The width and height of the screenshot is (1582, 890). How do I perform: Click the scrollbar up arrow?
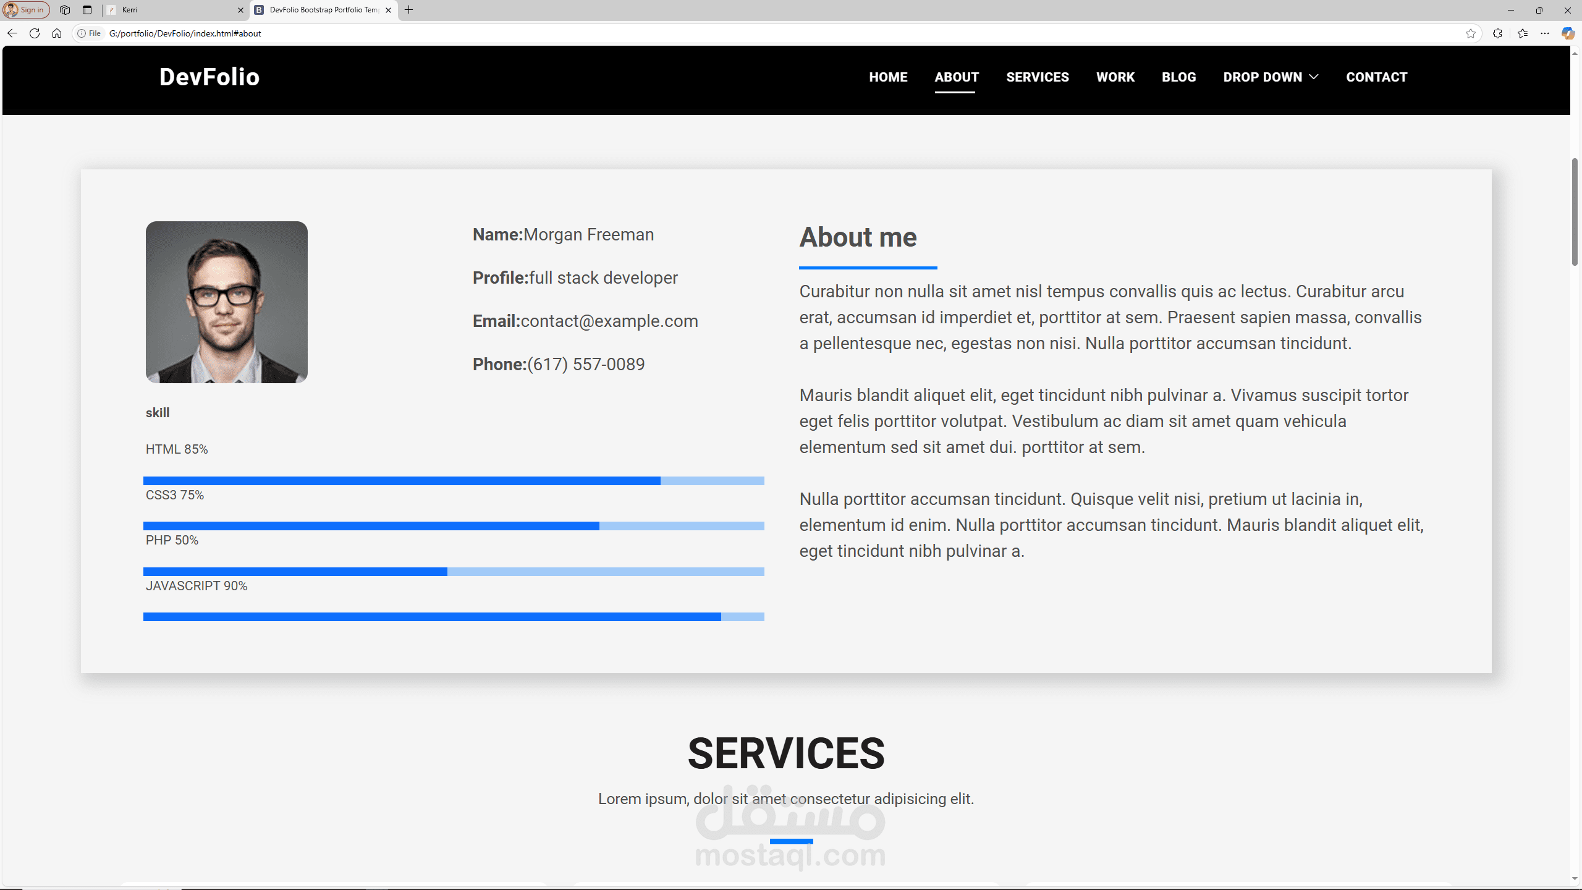[x=1575, y=54]
